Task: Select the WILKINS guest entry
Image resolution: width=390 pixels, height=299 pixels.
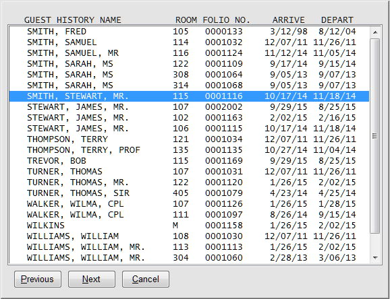Action: (x=190, y=226)
